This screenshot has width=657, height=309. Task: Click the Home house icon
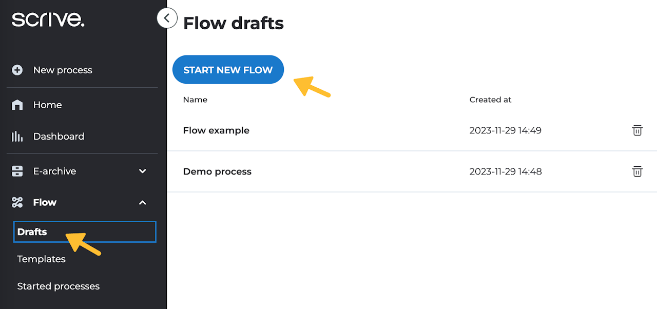click(x=17, y=105)
